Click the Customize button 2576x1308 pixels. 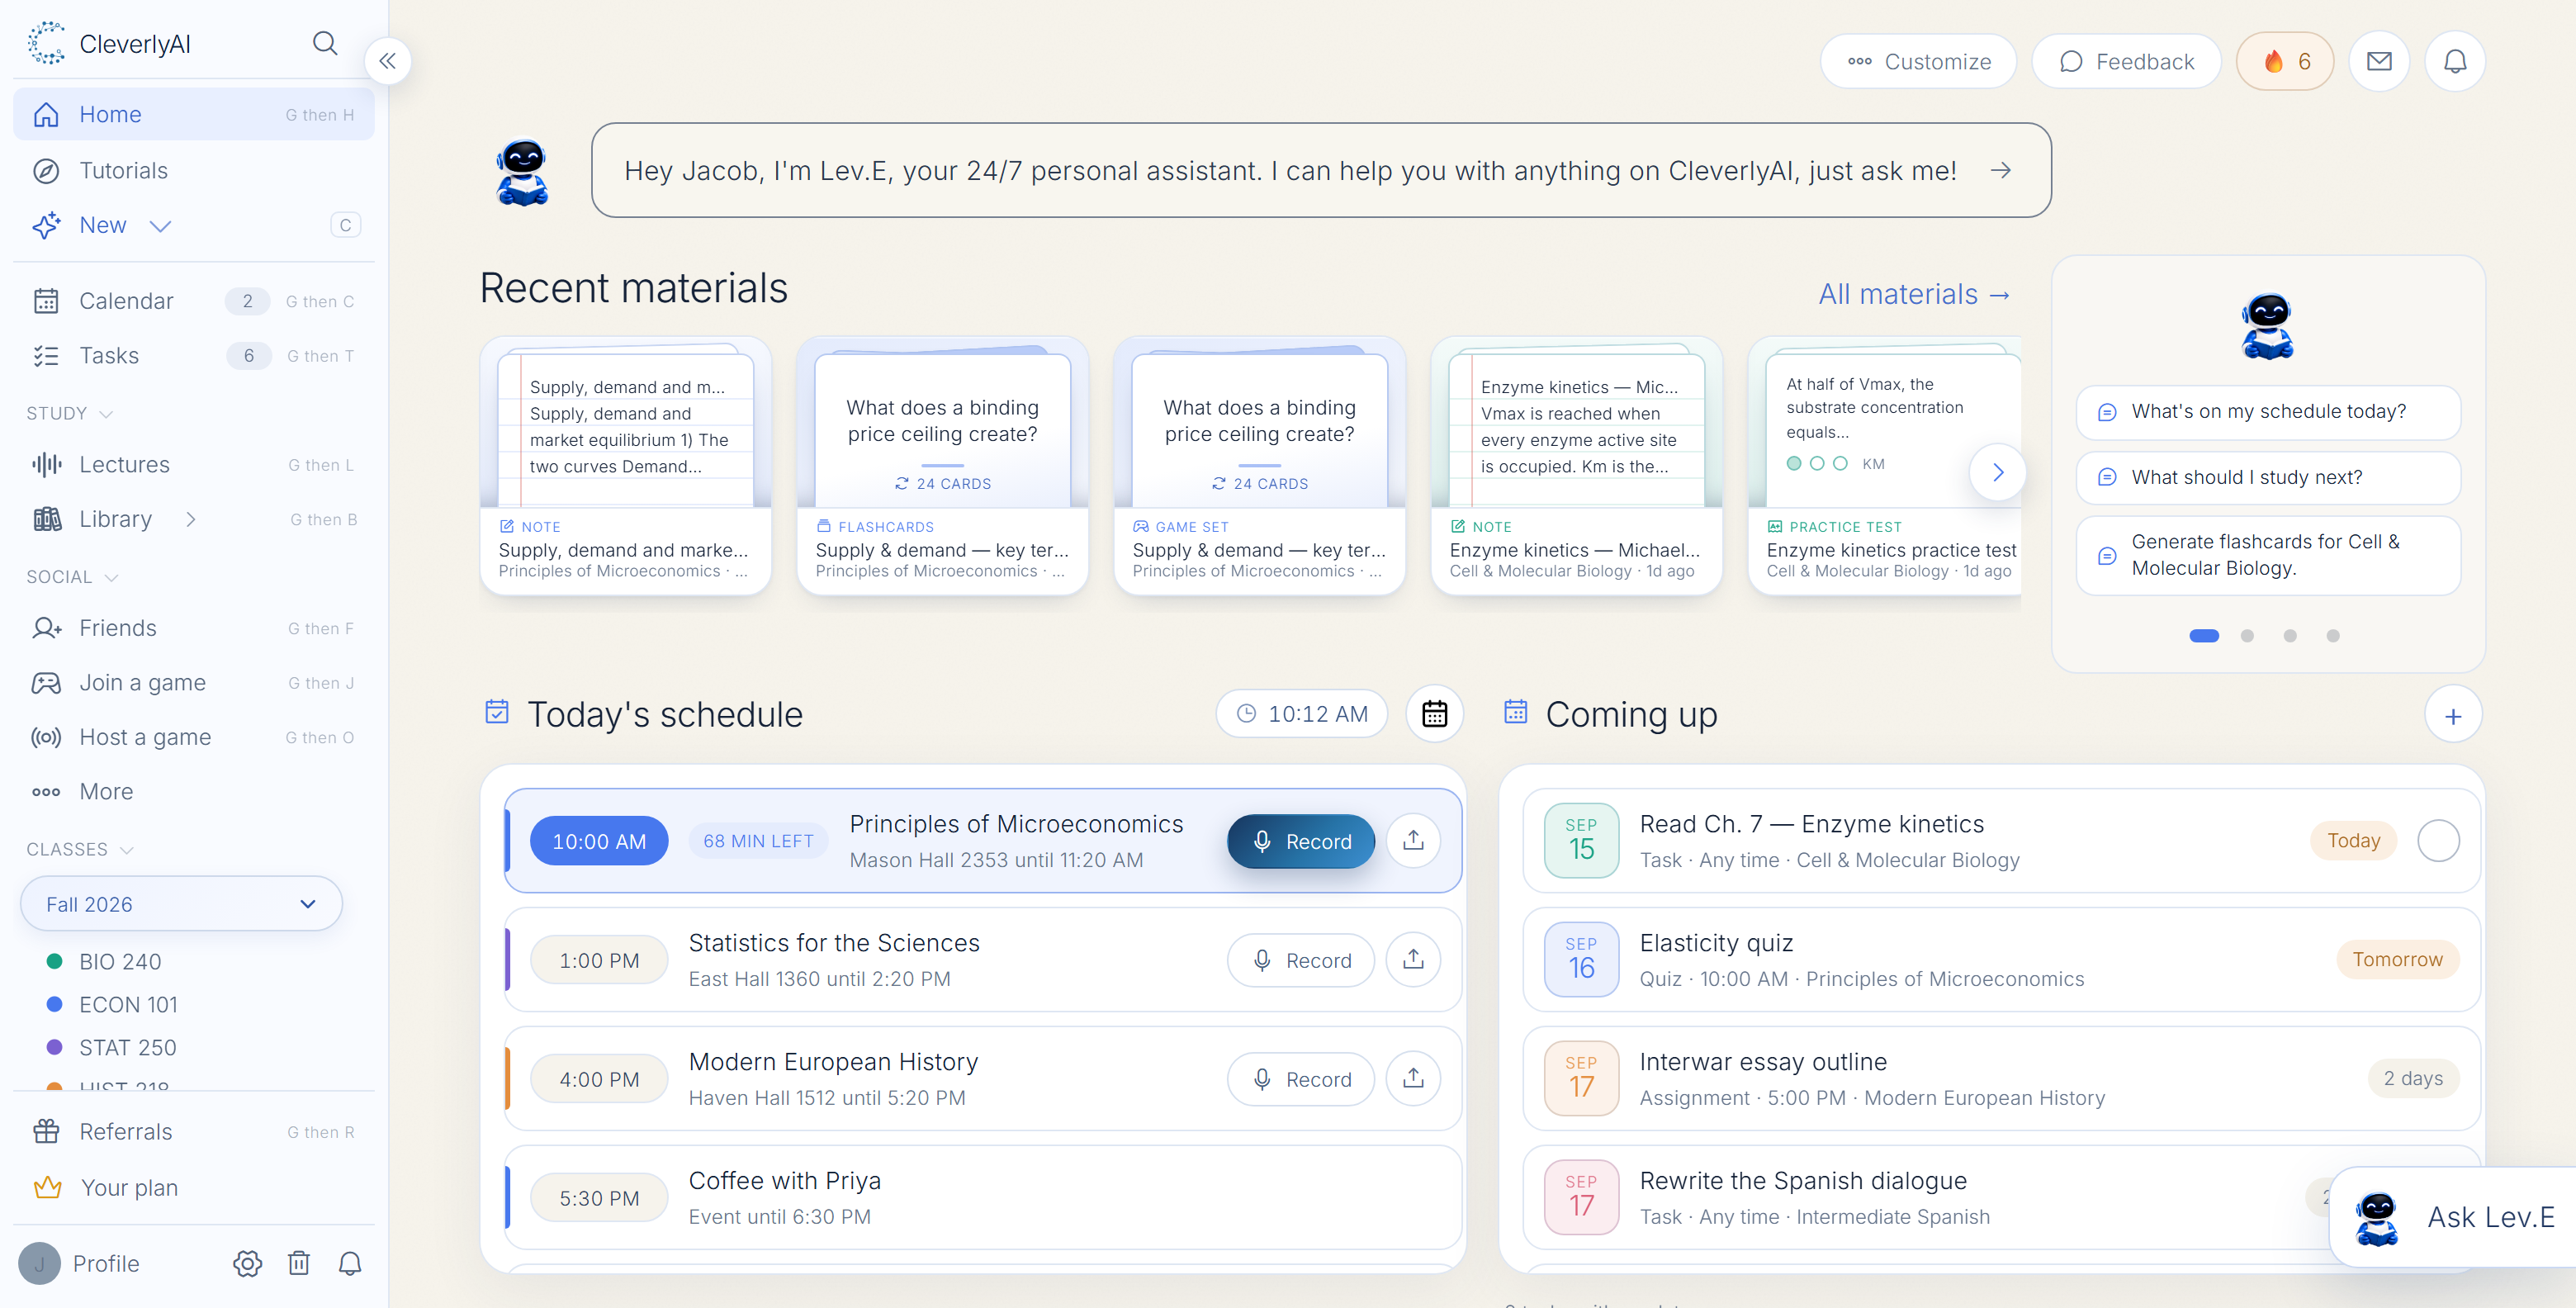click(1917, 61)
